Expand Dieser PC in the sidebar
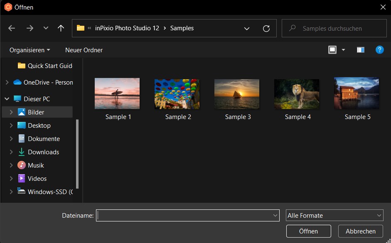Screen dimensions: 391x243 [7, 99]
